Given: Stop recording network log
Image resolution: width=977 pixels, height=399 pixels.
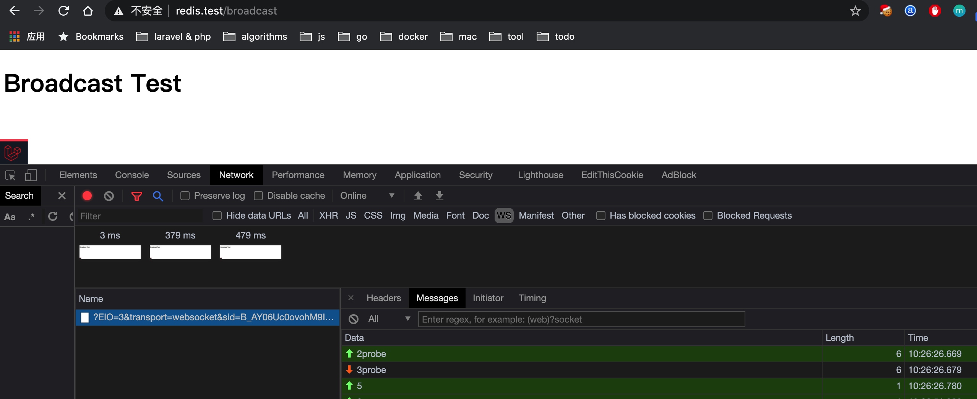Looking at the screenshot, I should point(87,196).
